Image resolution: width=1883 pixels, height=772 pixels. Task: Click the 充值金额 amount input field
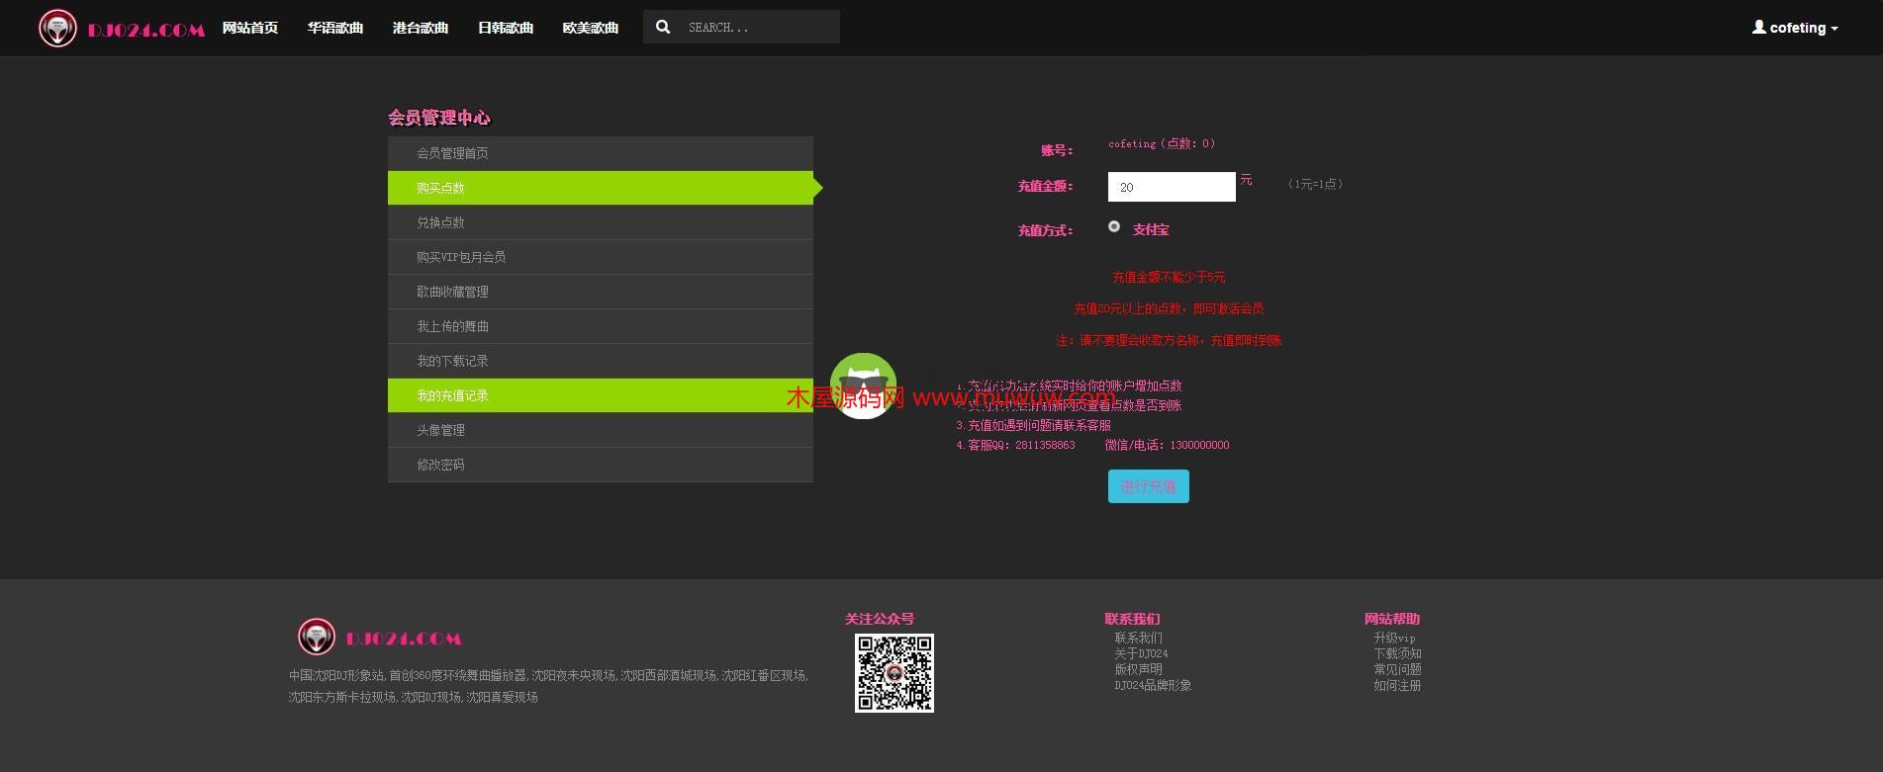(1171, 187)
